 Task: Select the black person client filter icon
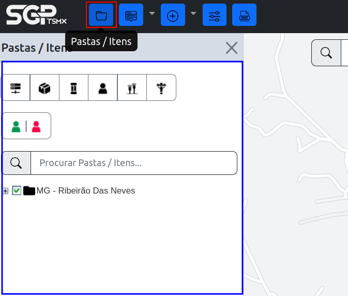103,87
